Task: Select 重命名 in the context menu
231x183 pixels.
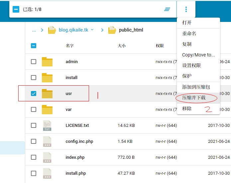Action: (189, 34)
